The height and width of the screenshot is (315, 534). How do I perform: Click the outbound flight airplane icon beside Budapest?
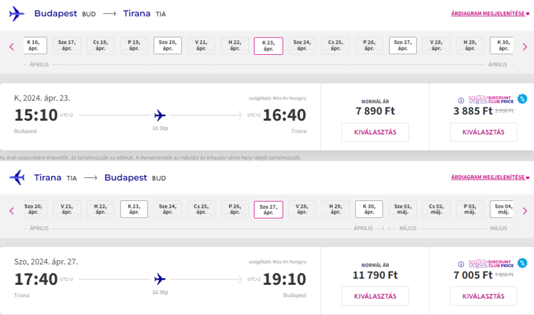coord(17,14)
